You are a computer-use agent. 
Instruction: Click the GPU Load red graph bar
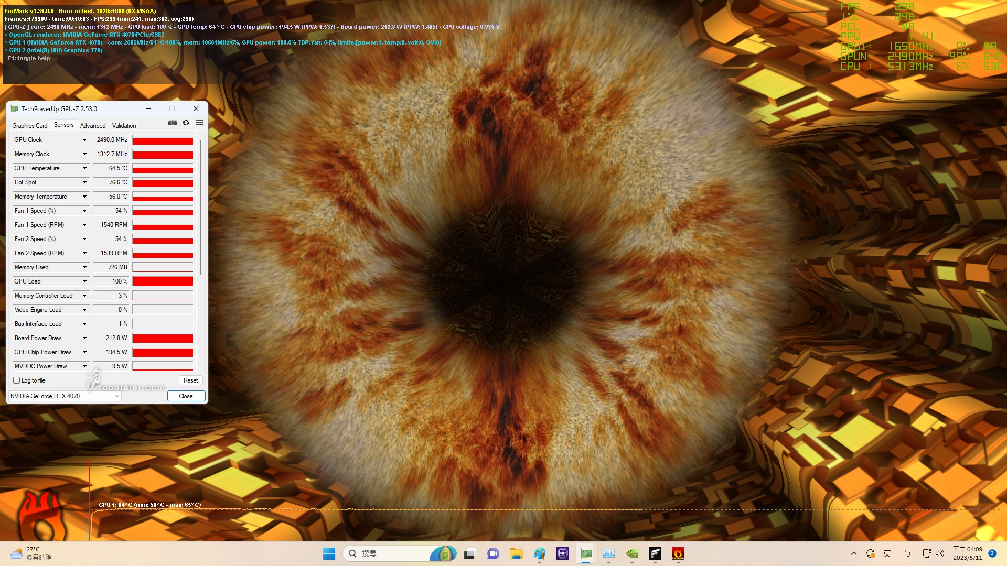163,281
